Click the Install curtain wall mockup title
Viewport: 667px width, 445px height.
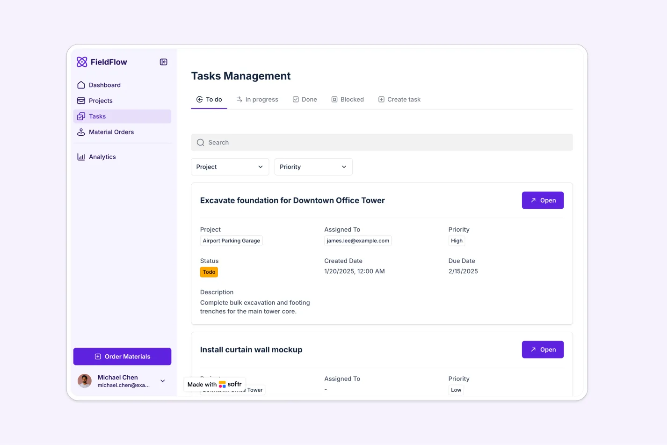click(x=251, y=350)
